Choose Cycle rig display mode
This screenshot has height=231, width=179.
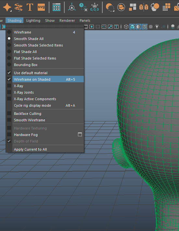(x=45, y=105)
